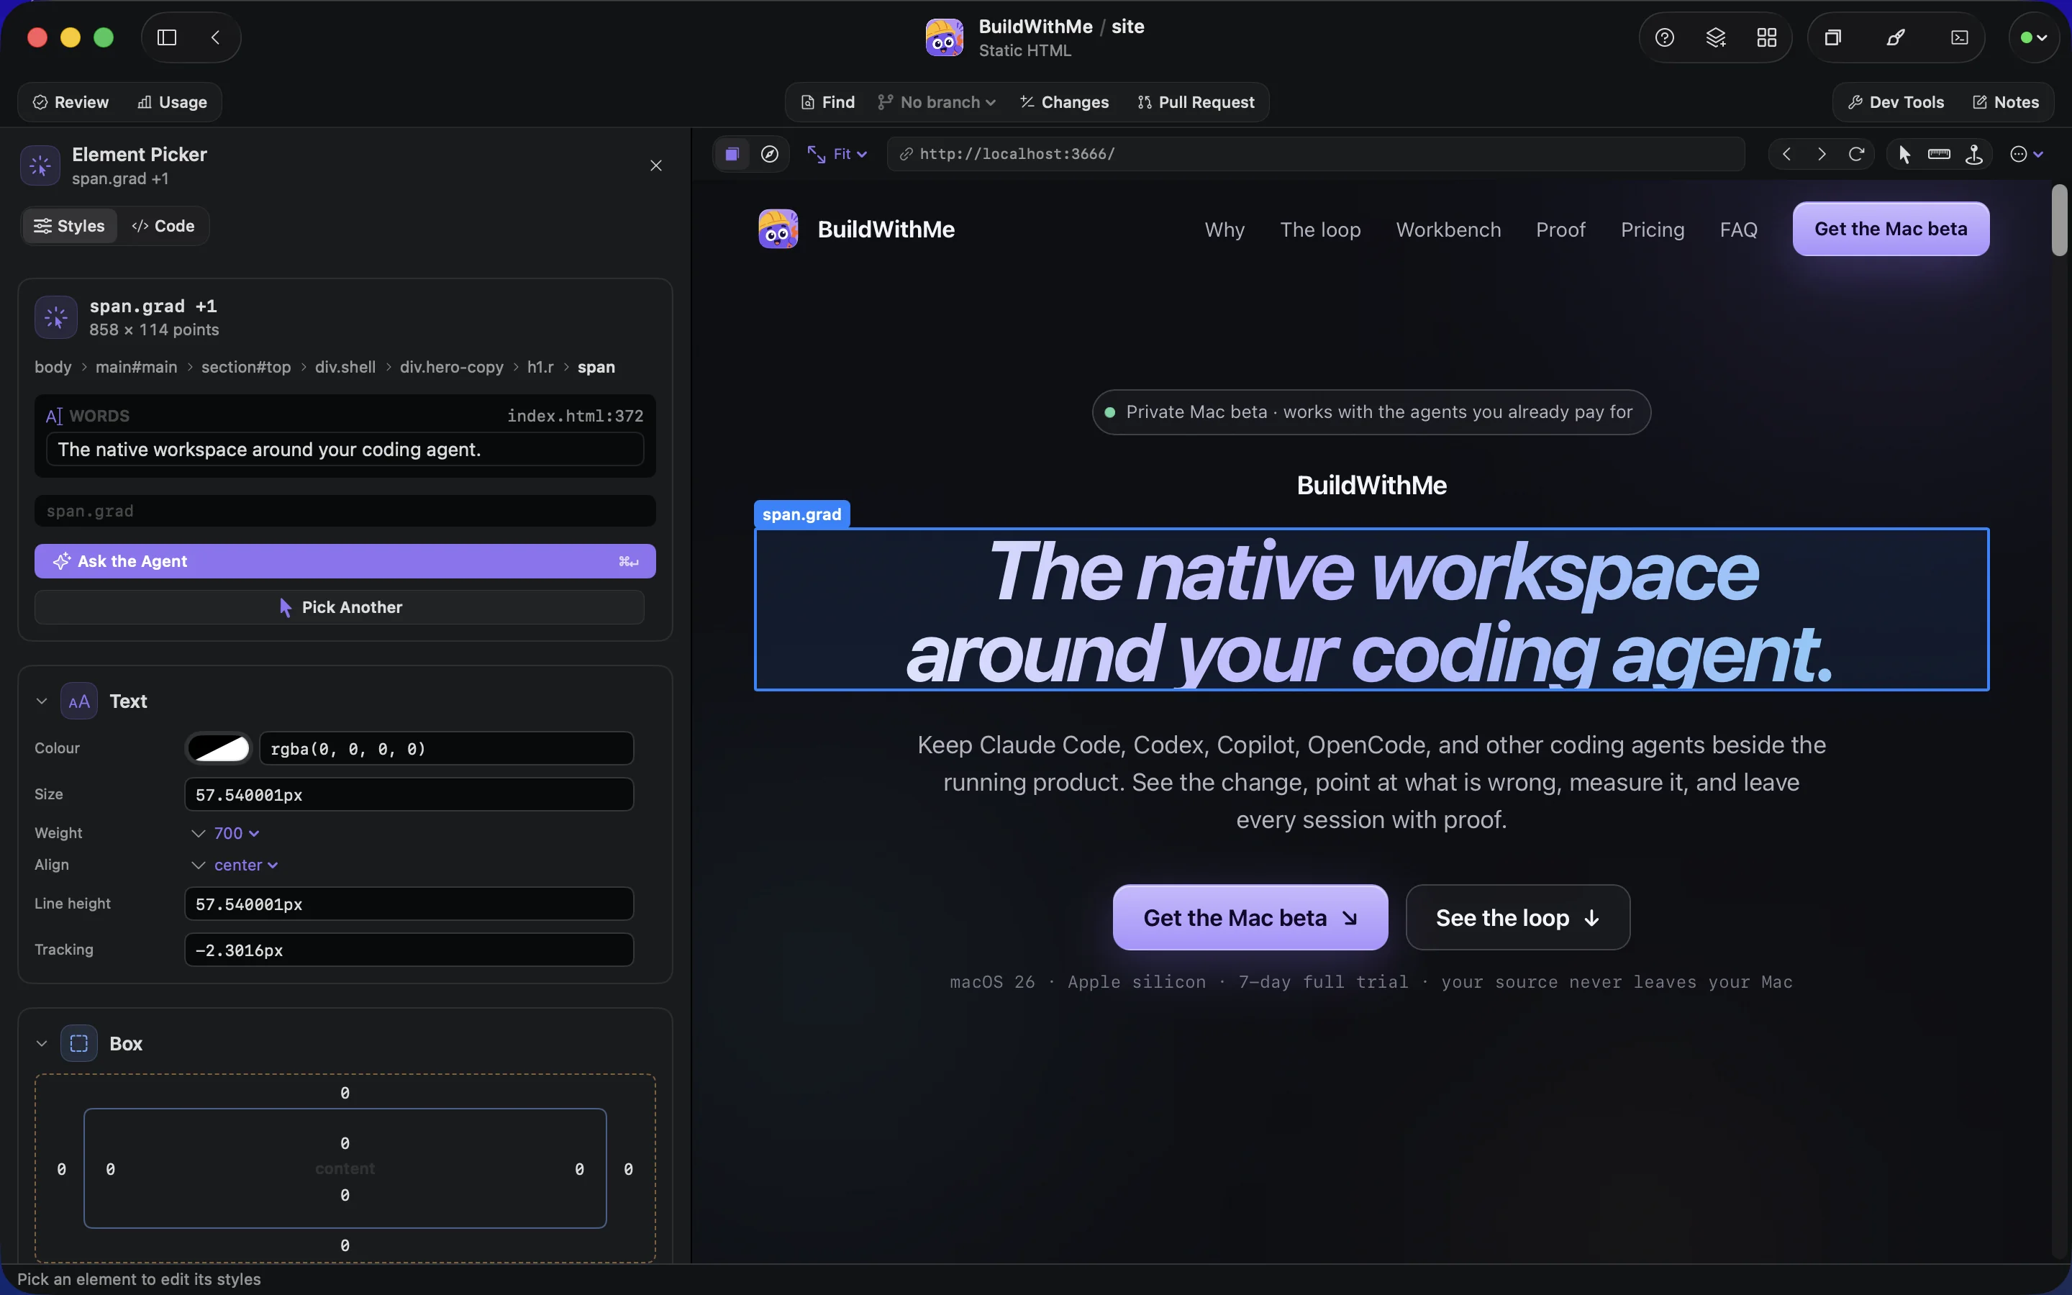Image resolution: width=2072 pixels, height=1295 pixels.
Task: Edit the Size value field
Action: 409,795
